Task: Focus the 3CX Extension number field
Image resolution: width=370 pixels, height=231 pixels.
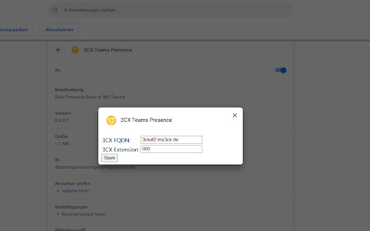Action: [171, 149]
